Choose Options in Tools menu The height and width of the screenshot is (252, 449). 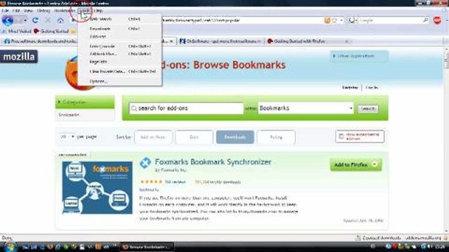[x=120, y=81]
